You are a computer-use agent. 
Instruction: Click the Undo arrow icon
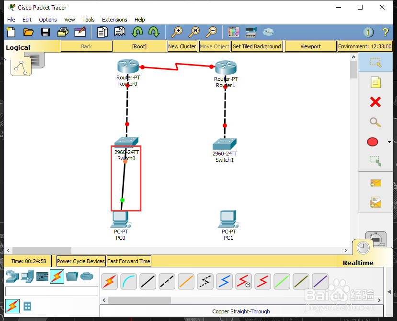click(x=137, y=32)
